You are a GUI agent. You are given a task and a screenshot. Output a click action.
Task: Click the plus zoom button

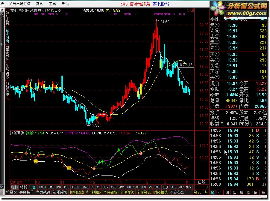[197, 187]
